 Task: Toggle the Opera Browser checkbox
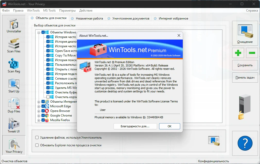pos(43,111)
